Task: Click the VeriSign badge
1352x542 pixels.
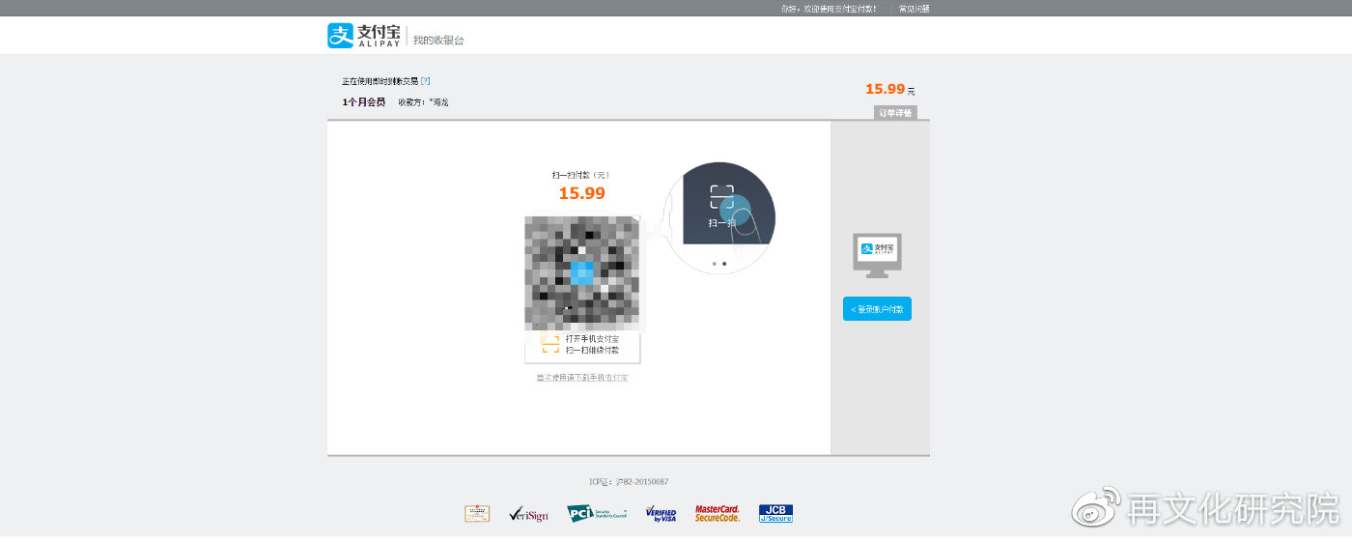Action: [x=528, y=514]
